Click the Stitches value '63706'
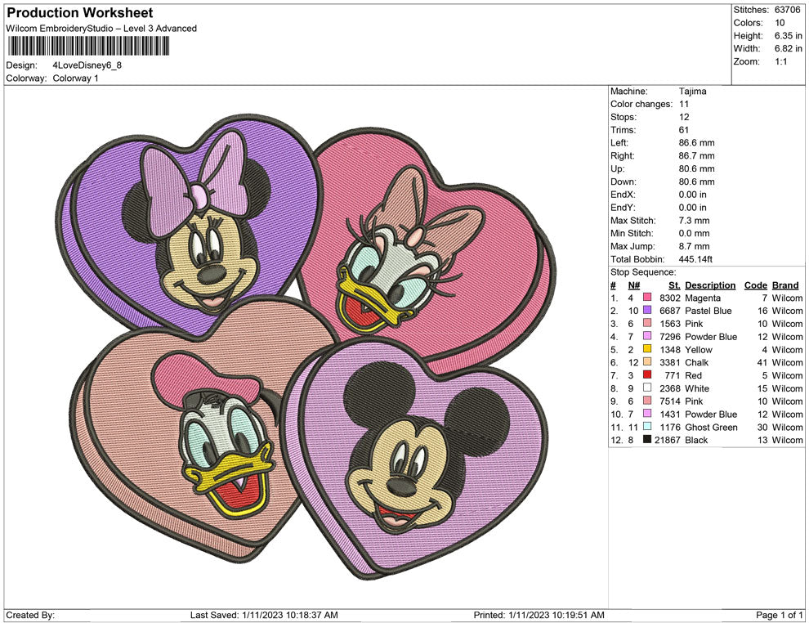 (787, 10)
